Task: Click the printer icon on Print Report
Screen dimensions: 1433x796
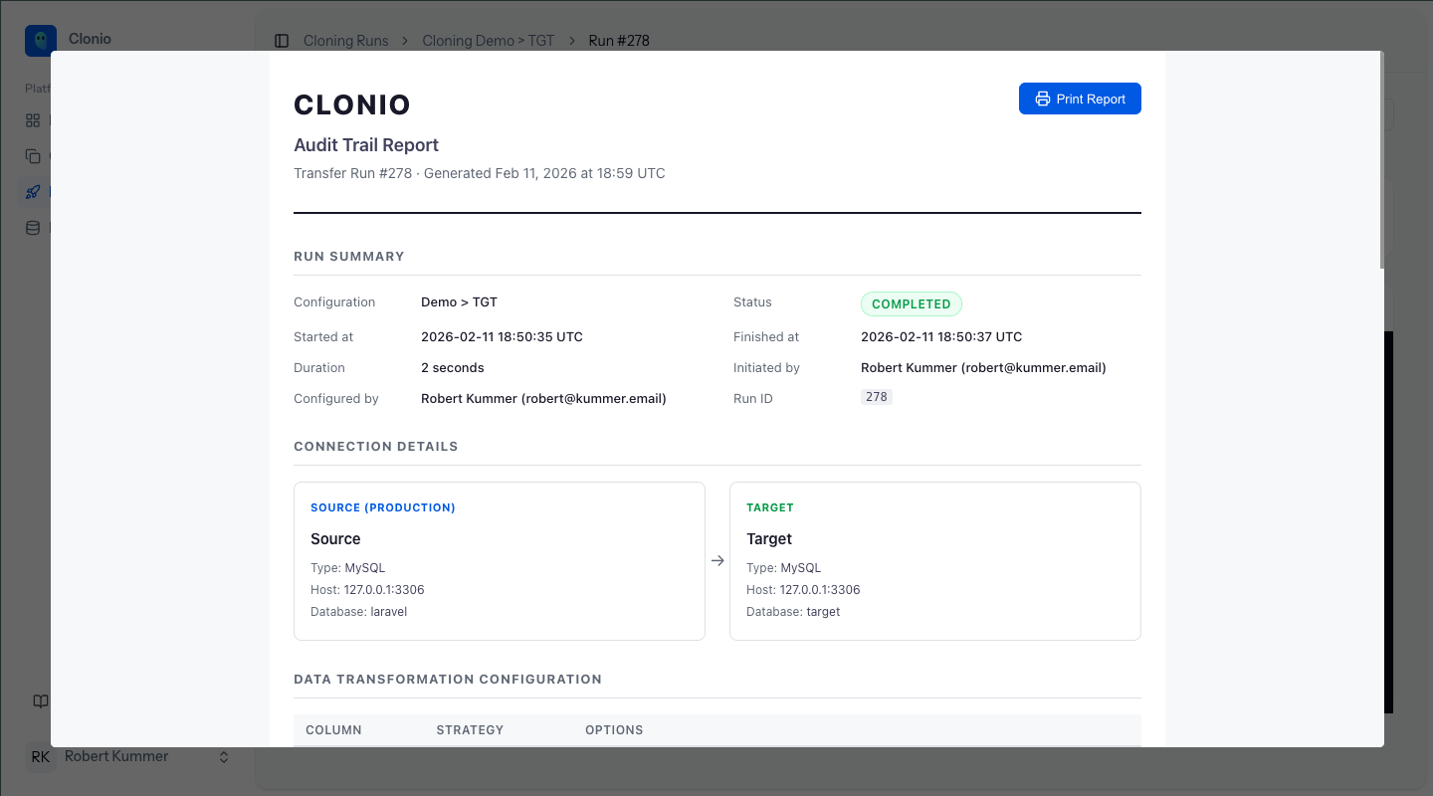Action: [1042, 98]
